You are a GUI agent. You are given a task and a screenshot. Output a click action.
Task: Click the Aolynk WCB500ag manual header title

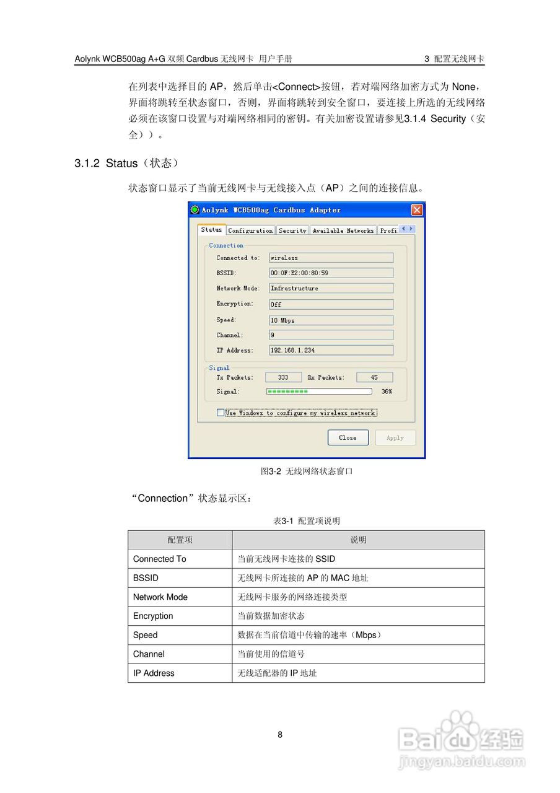(x=183, y=59)
